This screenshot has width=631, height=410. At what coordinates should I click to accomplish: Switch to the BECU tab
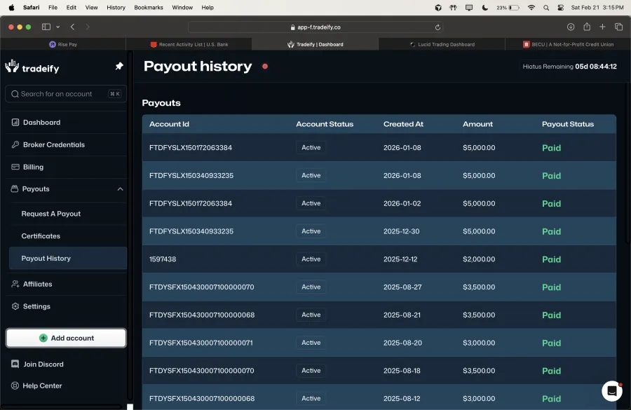pos(568,44)
